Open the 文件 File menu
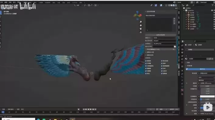 [x=2, y=2]
